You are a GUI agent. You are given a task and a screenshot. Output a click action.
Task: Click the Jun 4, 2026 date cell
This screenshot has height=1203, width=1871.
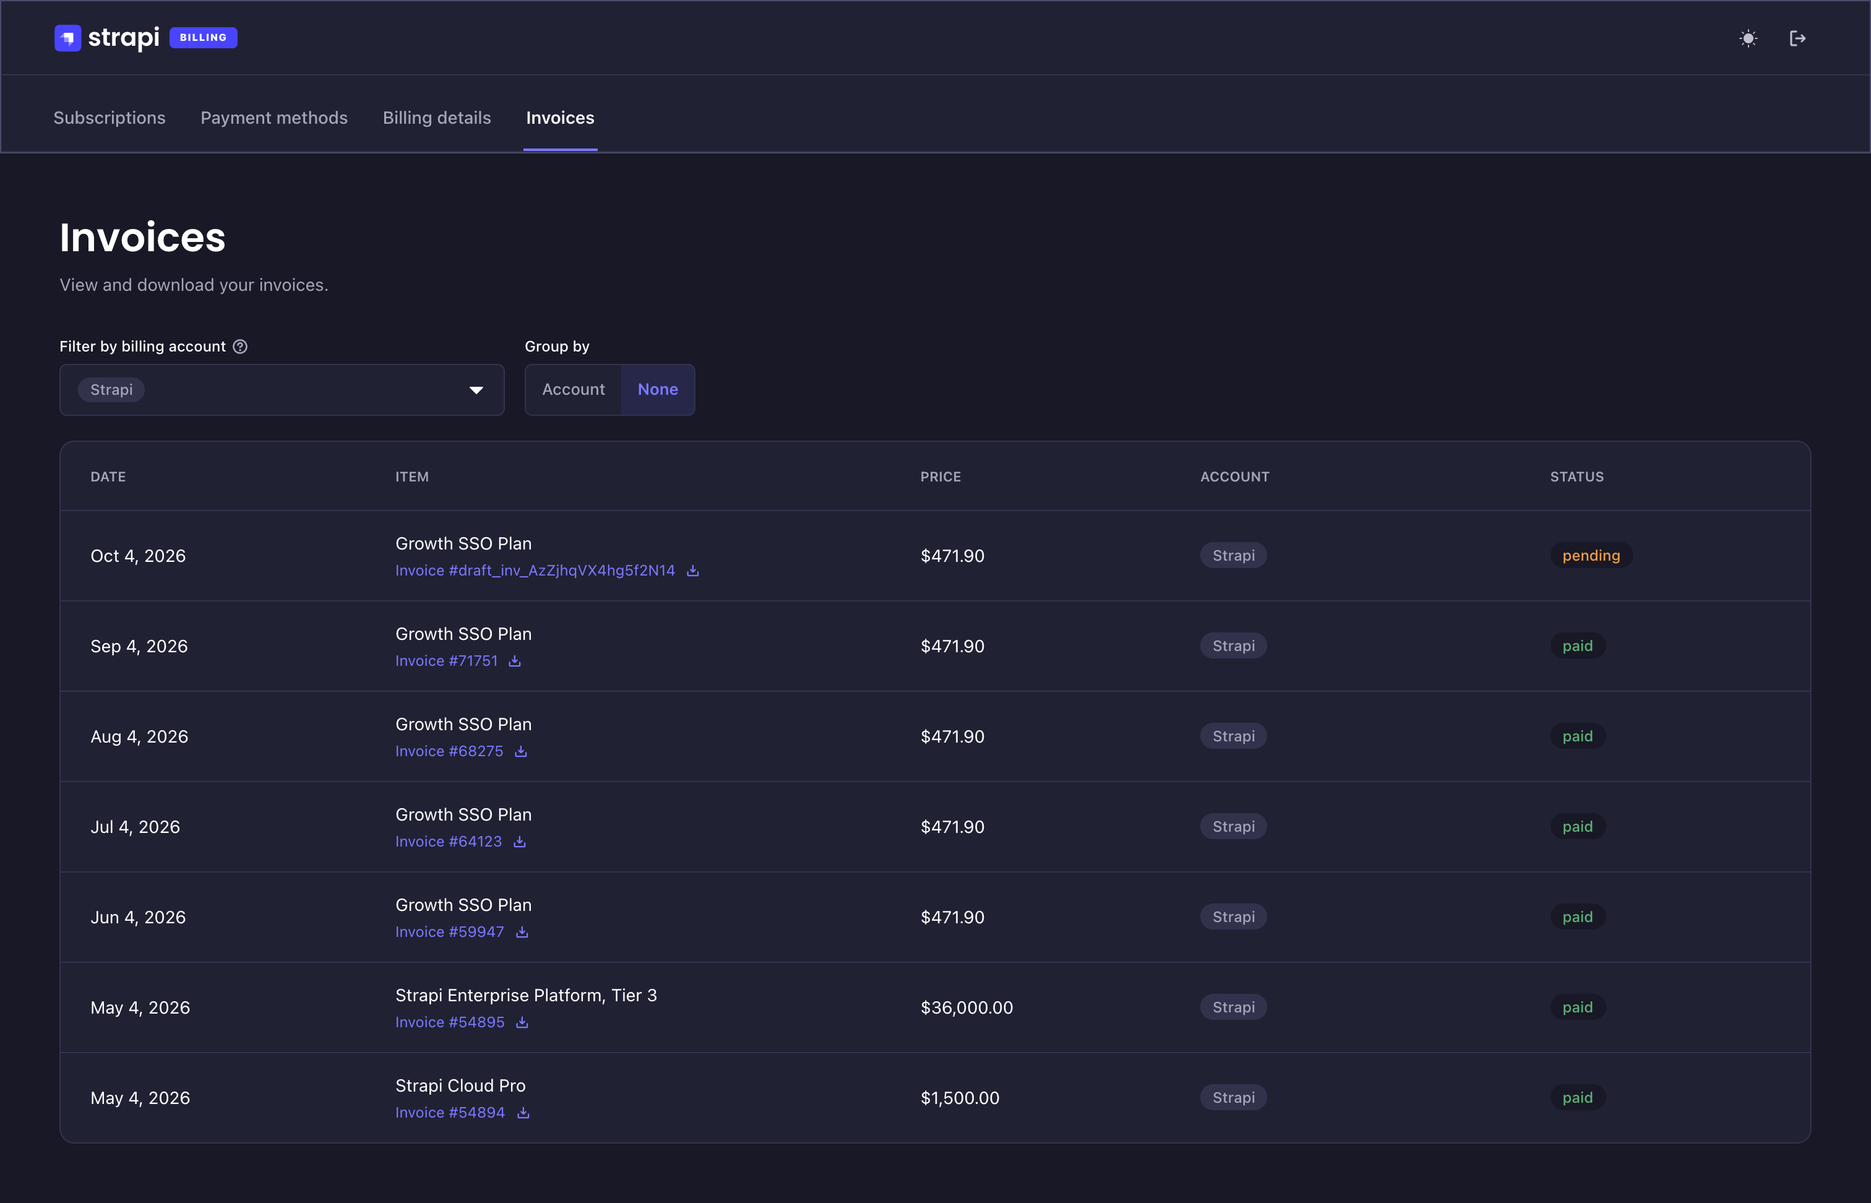(x=138, y=917)
